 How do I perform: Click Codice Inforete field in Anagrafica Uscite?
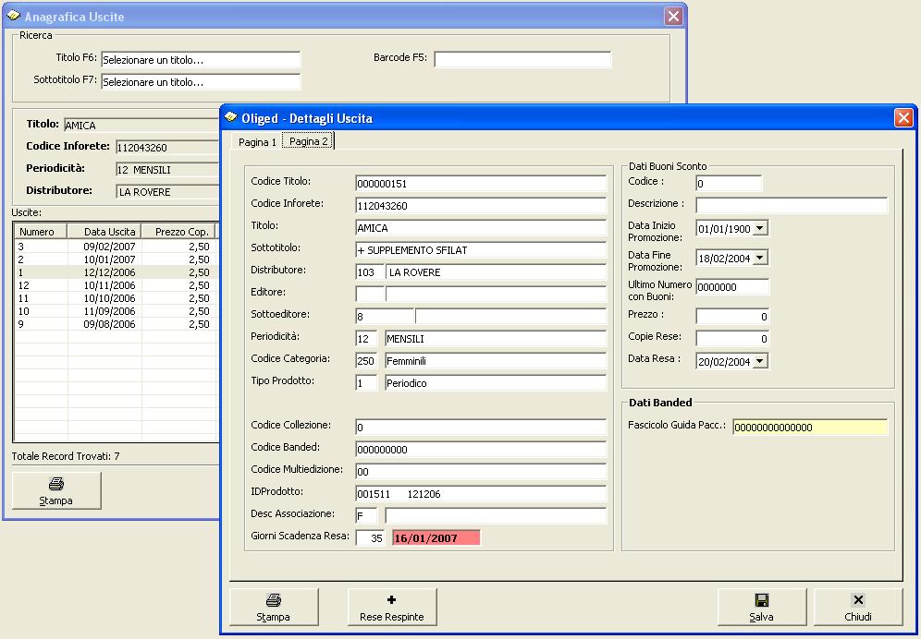click(167, 147)
